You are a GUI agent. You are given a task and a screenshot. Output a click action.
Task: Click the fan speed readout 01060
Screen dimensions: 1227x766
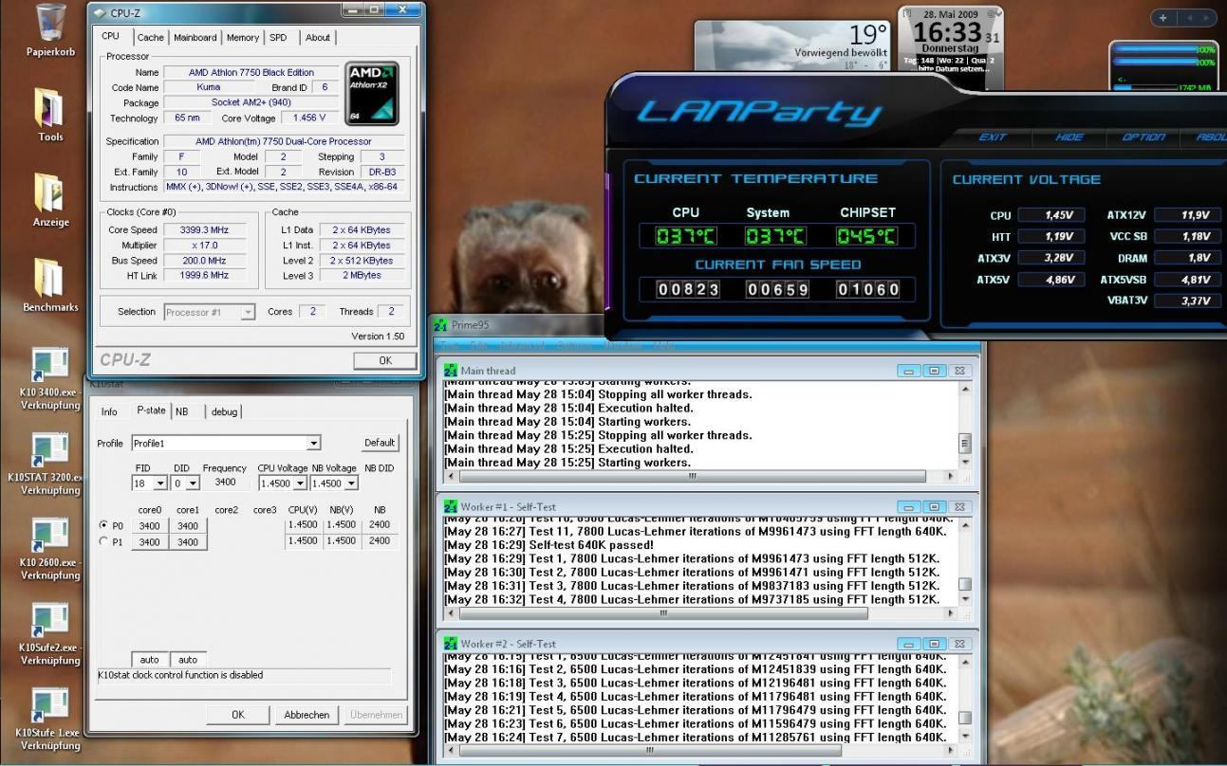point(867,289)
